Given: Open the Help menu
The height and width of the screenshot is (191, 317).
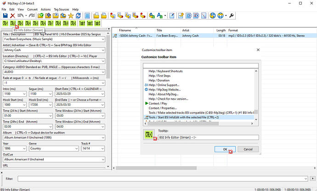Looking at the screenshot, I should [x=75, y=10].
